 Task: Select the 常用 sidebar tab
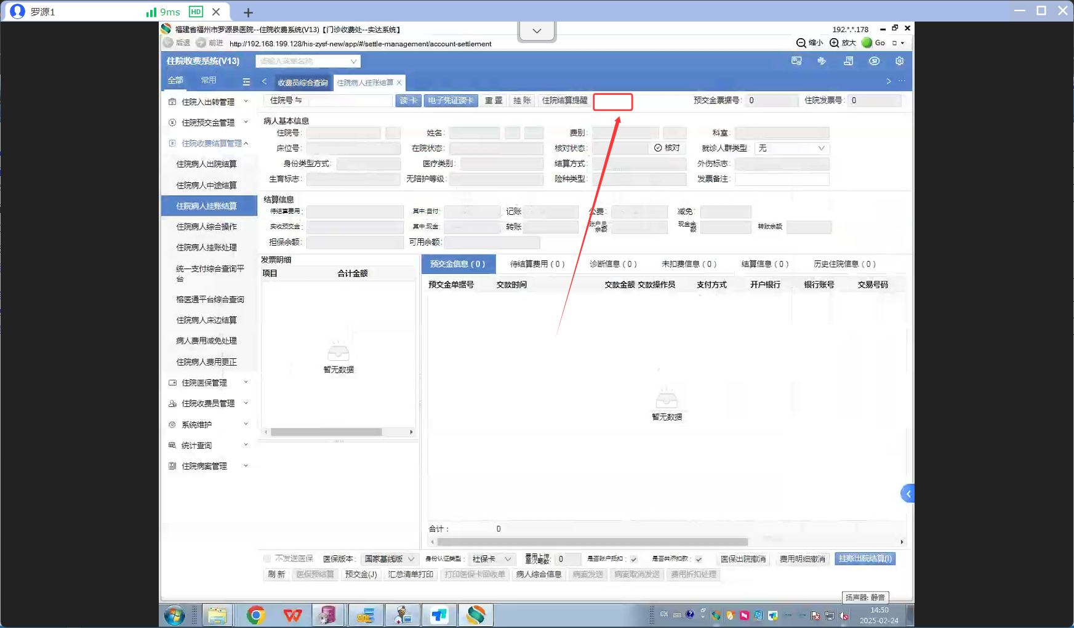point(209,81)
